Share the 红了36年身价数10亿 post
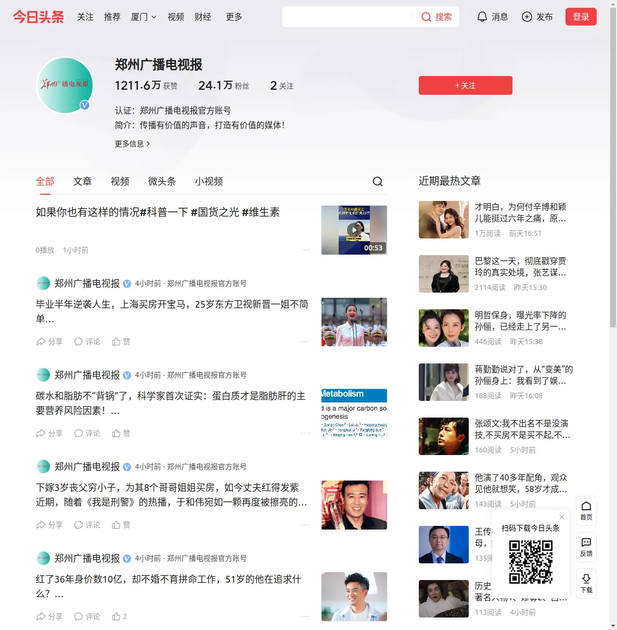This screenshot has height=630, width=617. 49,616
